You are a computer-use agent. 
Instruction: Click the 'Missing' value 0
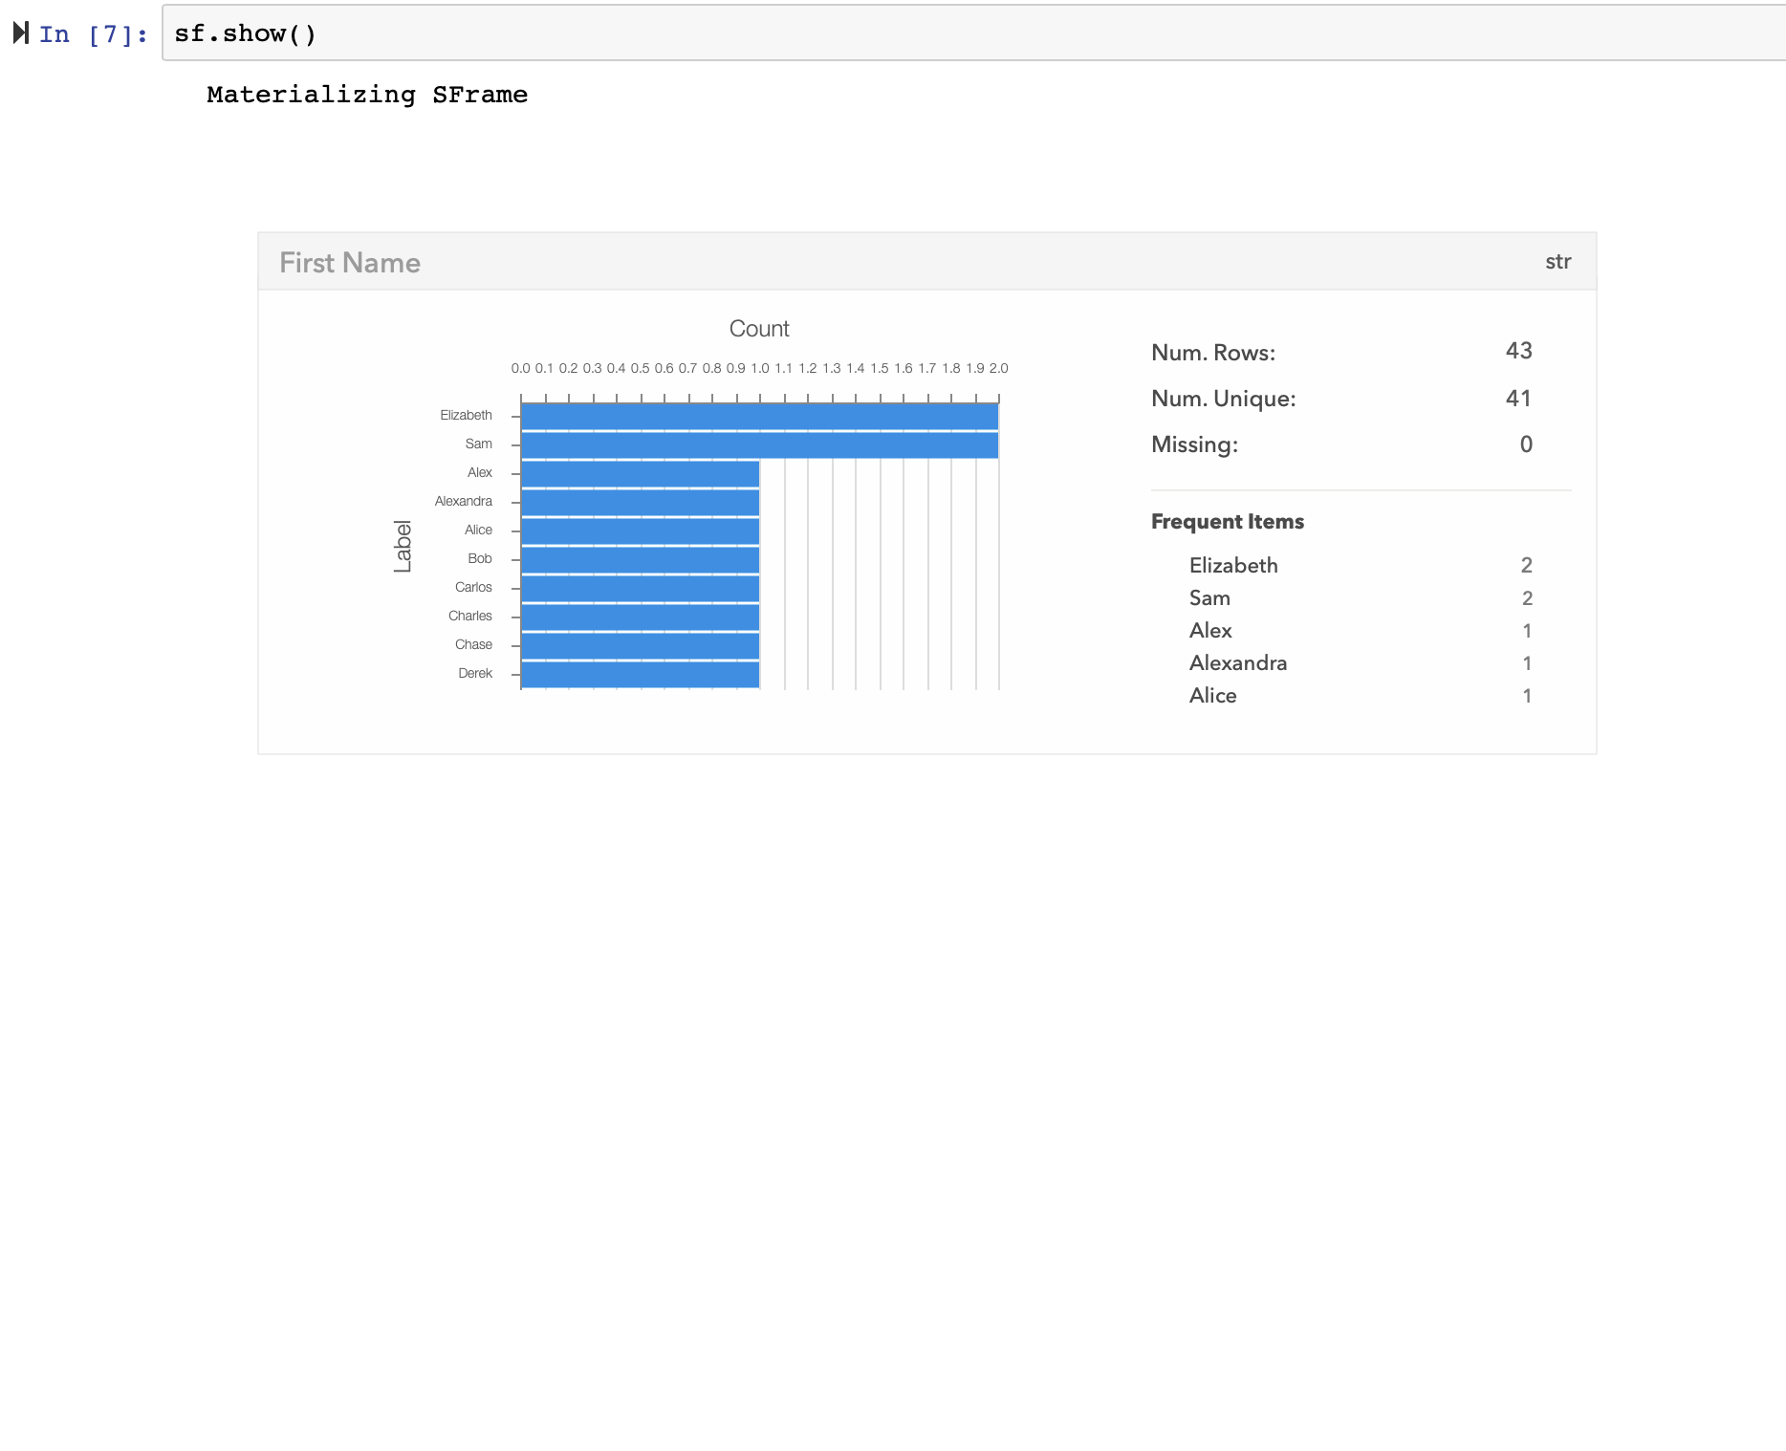[x=1525, y=444]
